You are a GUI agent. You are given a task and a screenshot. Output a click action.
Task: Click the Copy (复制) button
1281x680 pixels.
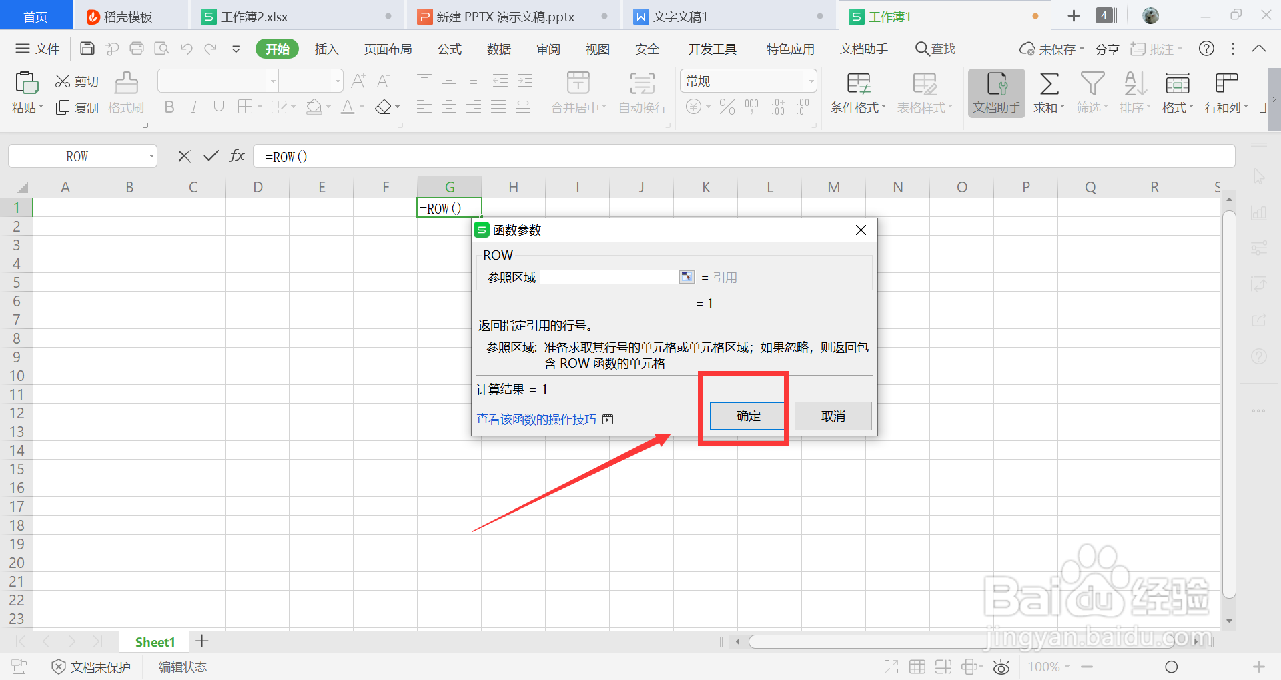[77, 107]
